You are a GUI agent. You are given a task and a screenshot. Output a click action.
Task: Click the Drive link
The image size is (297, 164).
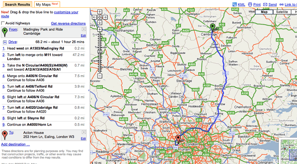[x=13, y=42]
